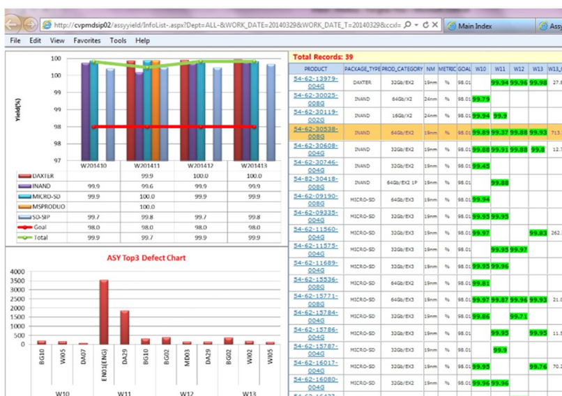The width and height of the screenshot is (562, 396).
Task: Open the Tools menu
Action: click(118, 41)
